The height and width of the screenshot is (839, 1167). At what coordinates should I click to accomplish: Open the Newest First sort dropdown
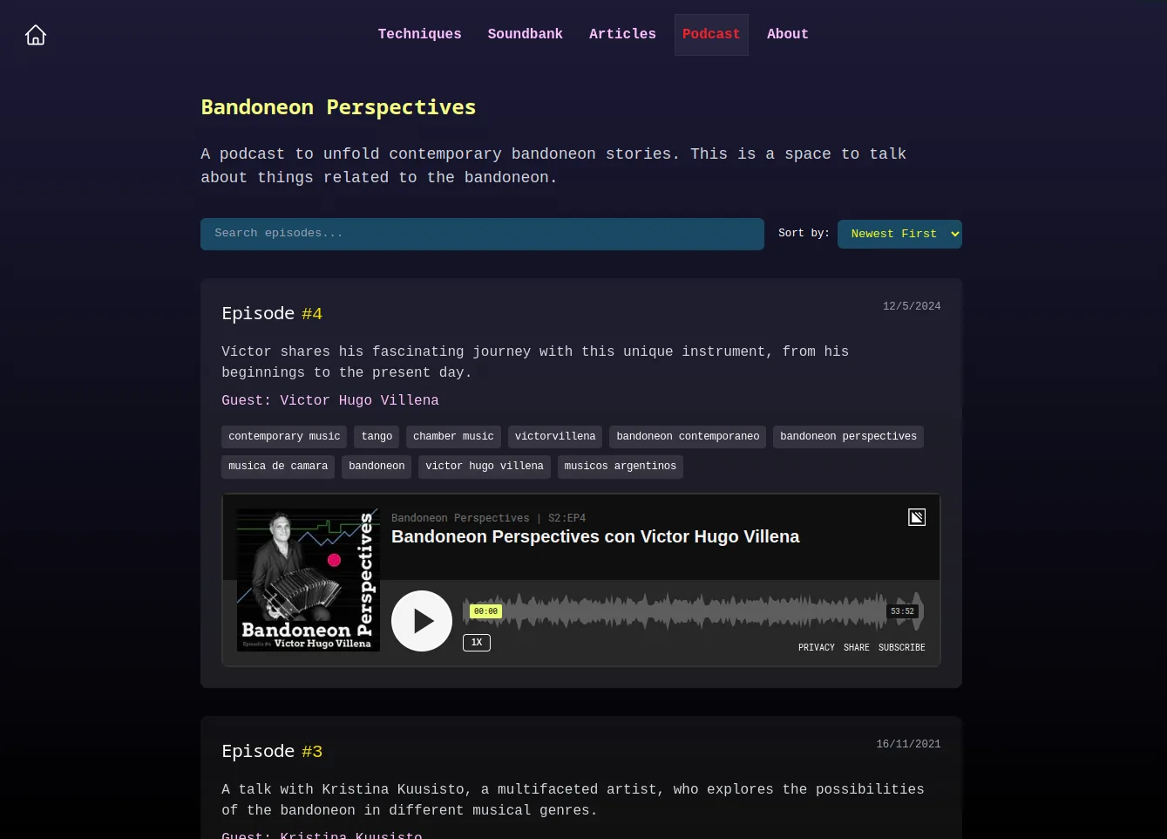899,234
